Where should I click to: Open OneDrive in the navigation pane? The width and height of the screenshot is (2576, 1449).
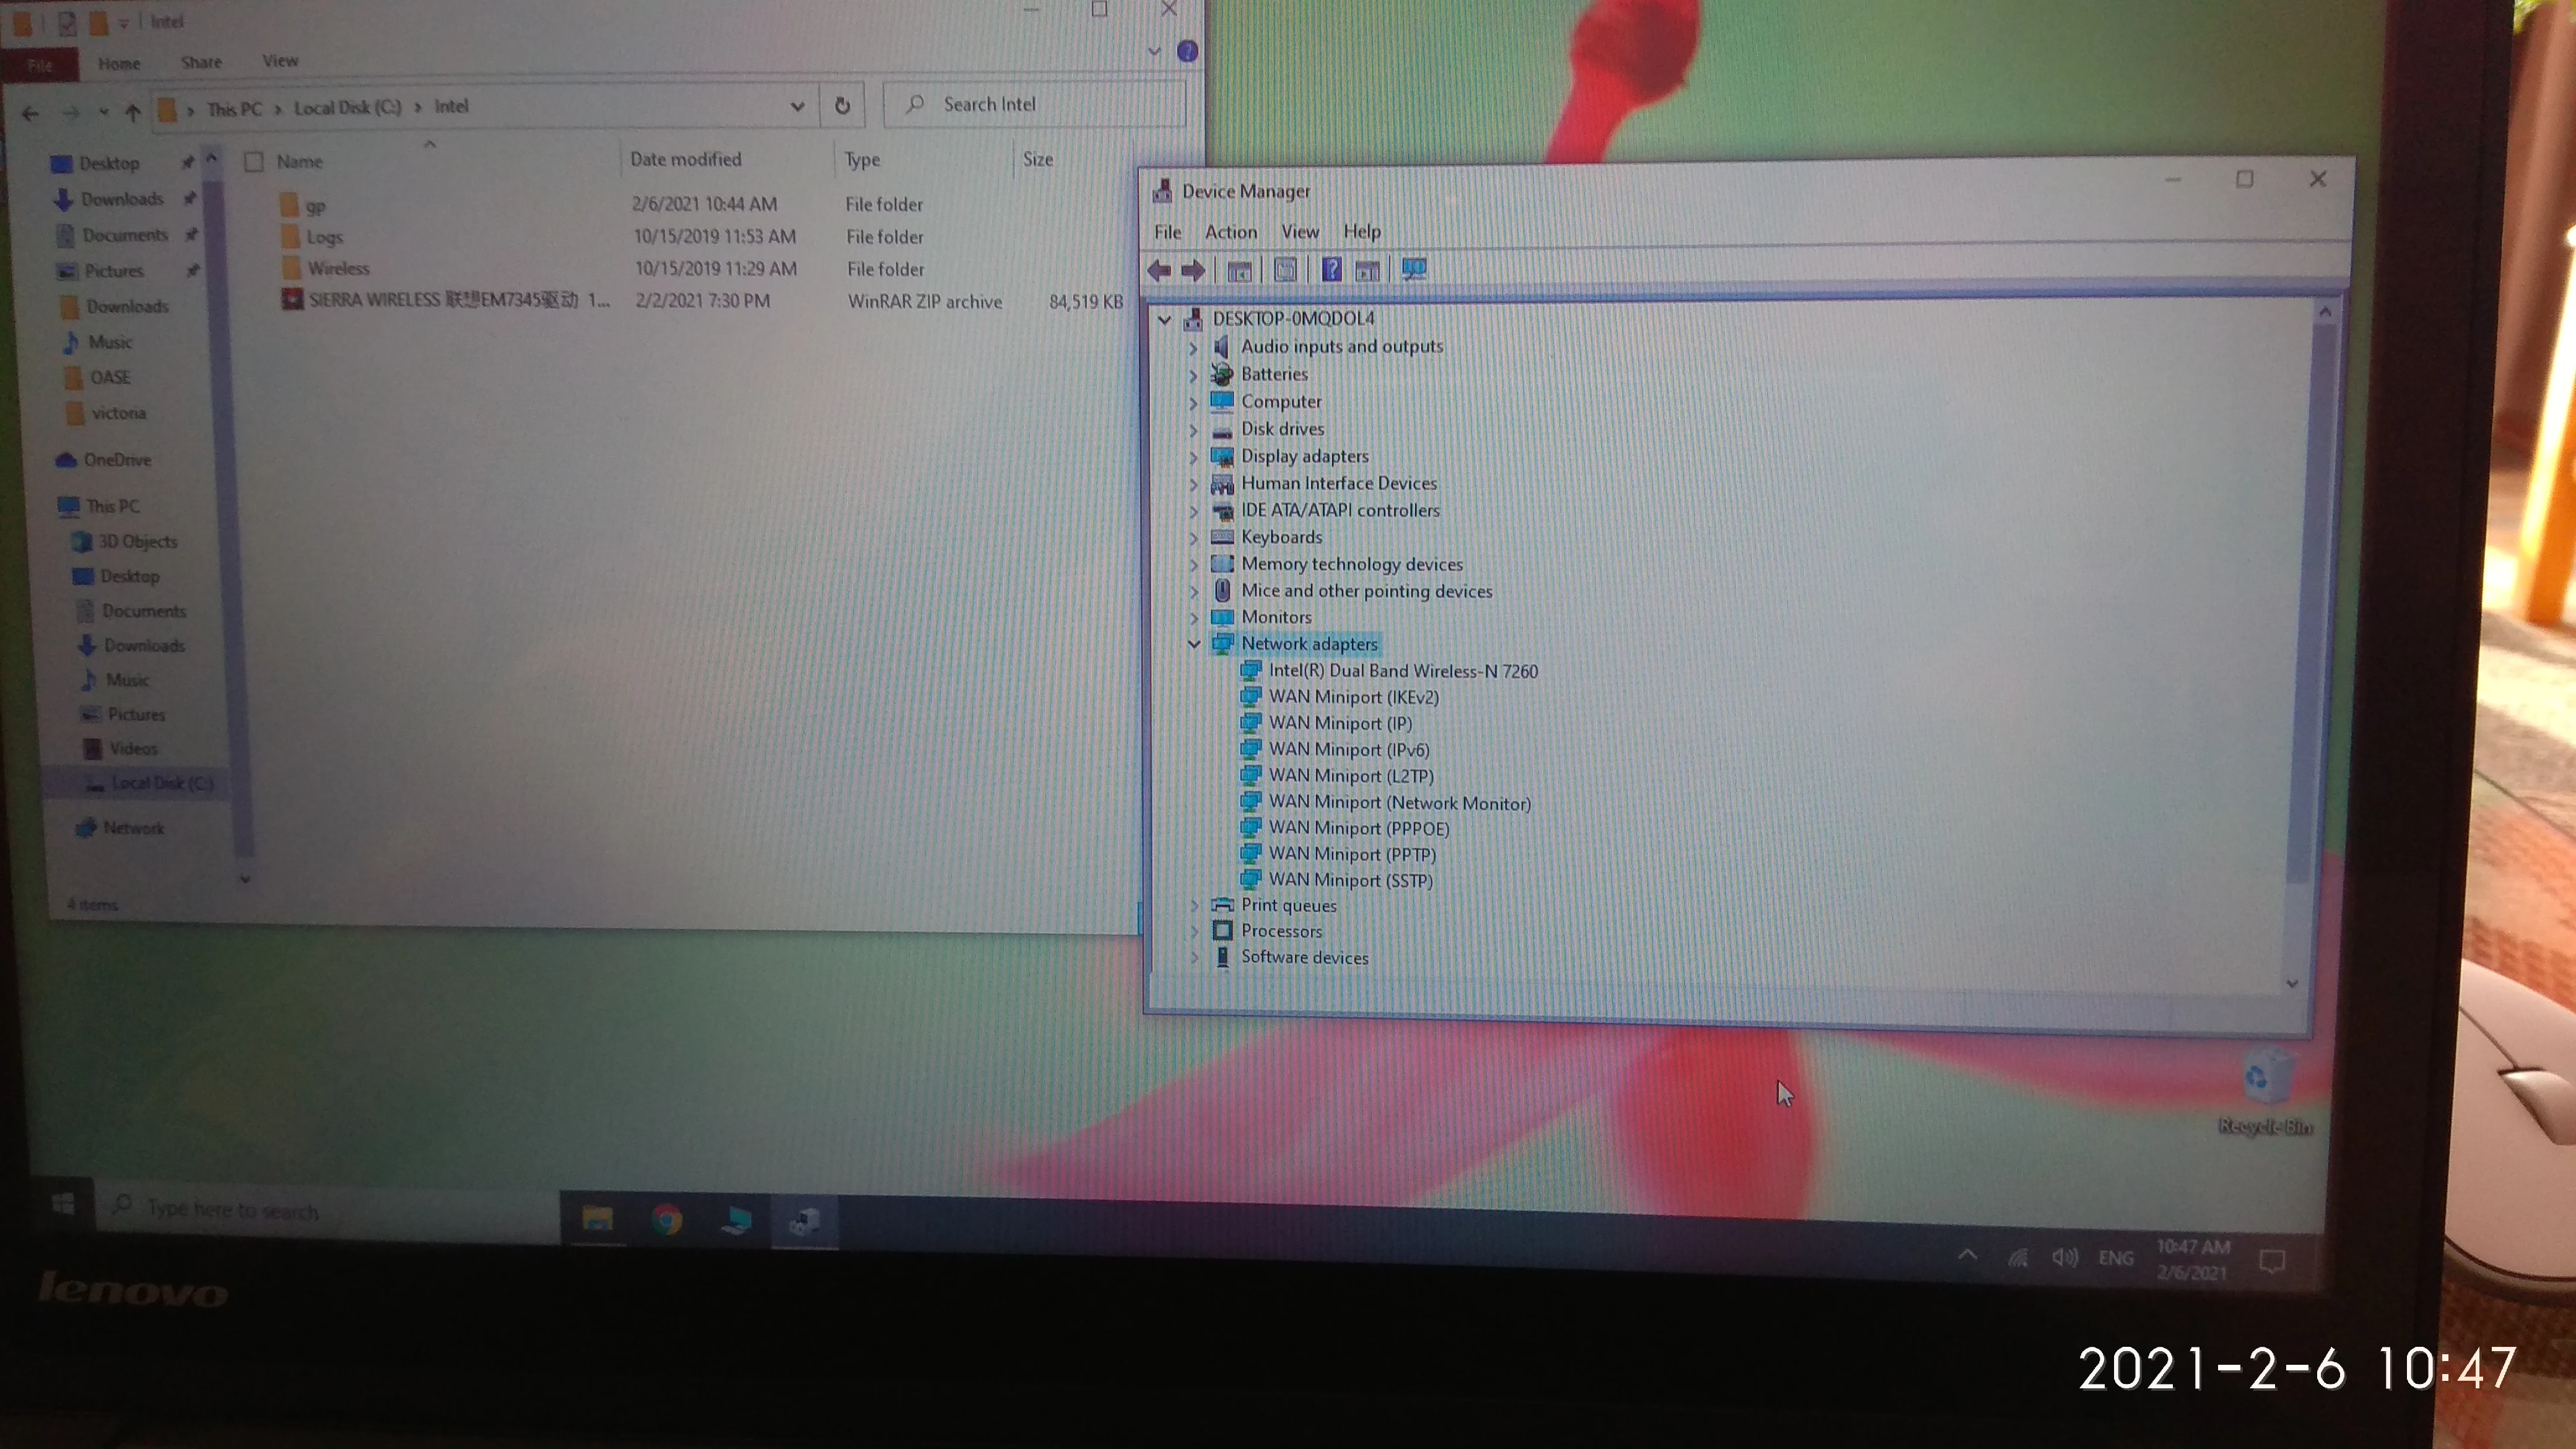click(x=116, y=460)
